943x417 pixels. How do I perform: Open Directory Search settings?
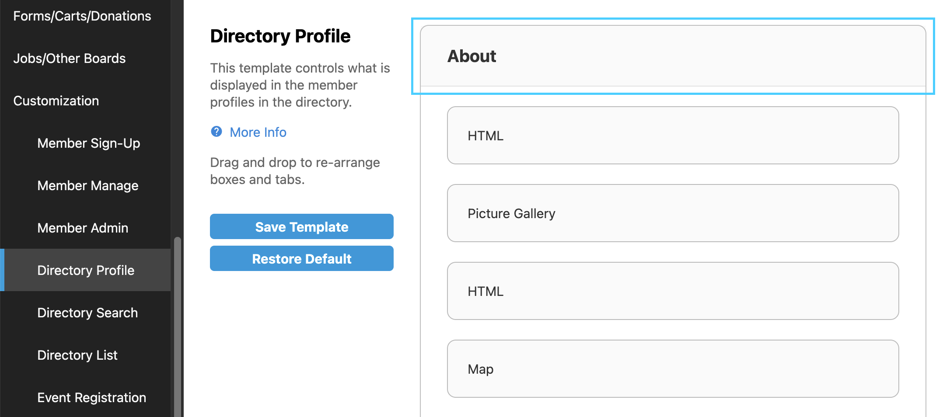pos(87,313)
